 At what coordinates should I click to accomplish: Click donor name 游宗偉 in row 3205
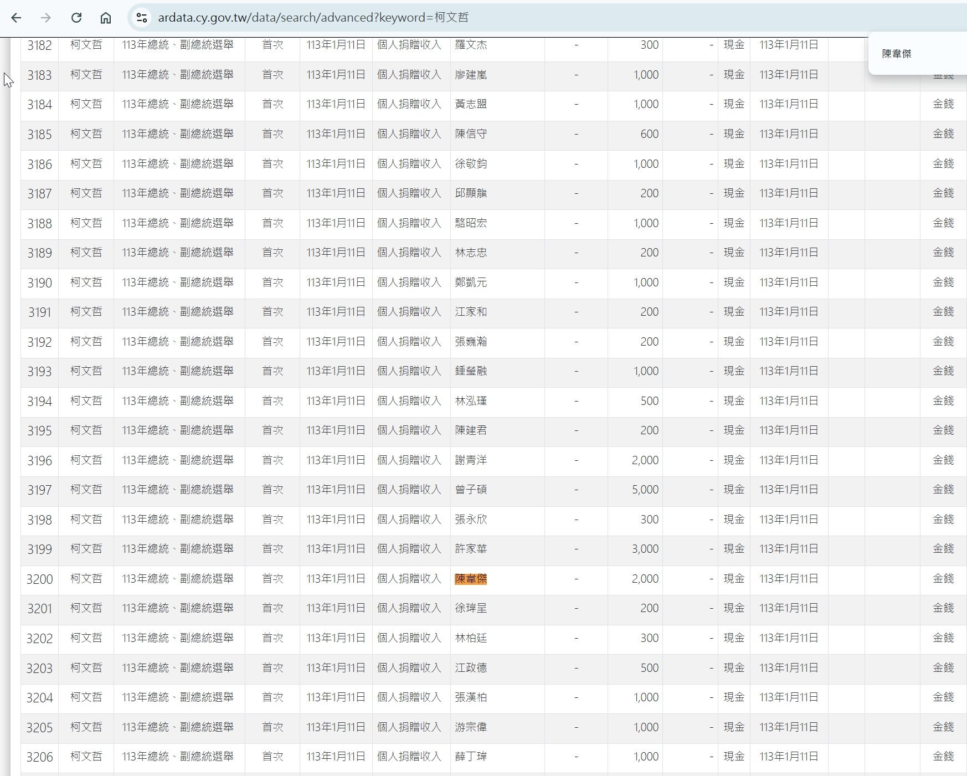(471, 727)
